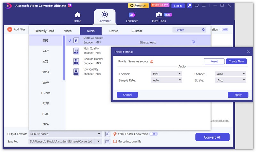Click Reset in Profile Settings
Image resolution: width=256 pixels, height=152 pixels.
pyautogui.click(x=214, y=61)
